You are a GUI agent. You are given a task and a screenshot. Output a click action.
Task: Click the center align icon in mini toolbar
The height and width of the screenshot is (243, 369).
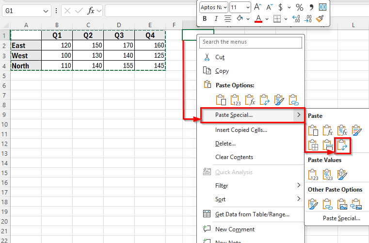click(x=227, y=18)
